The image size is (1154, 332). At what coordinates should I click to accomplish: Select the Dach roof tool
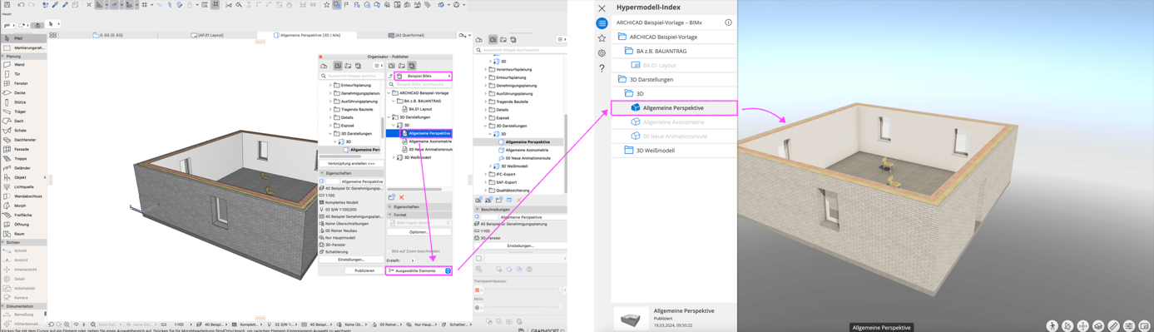click(23, 121)
